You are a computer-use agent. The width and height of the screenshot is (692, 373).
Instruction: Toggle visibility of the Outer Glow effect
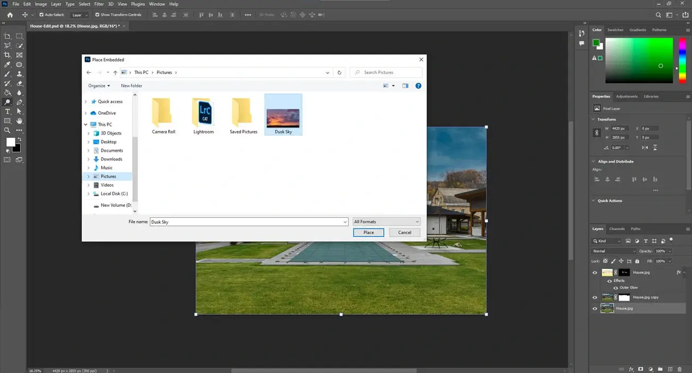click(x=615, y=287)
